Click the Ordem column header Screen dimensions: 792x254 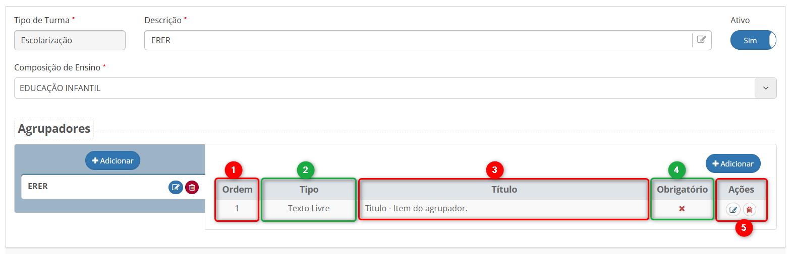pos(237,190)
